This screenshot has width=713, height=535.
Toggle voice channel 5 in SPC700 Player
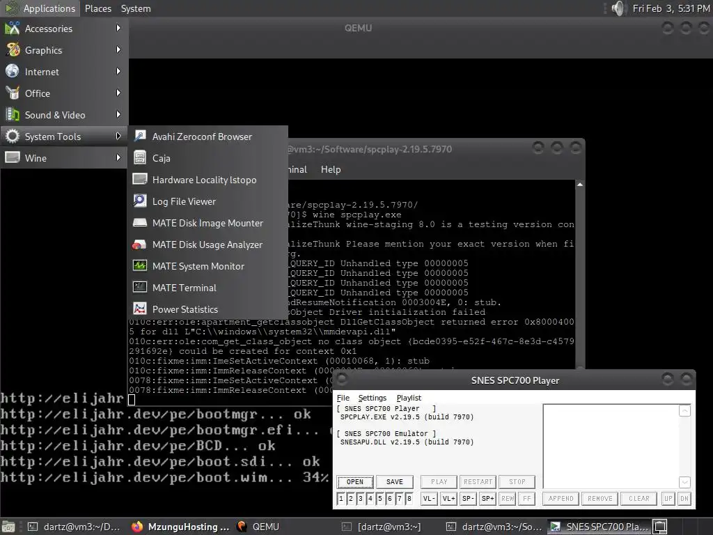coord(379,499)
